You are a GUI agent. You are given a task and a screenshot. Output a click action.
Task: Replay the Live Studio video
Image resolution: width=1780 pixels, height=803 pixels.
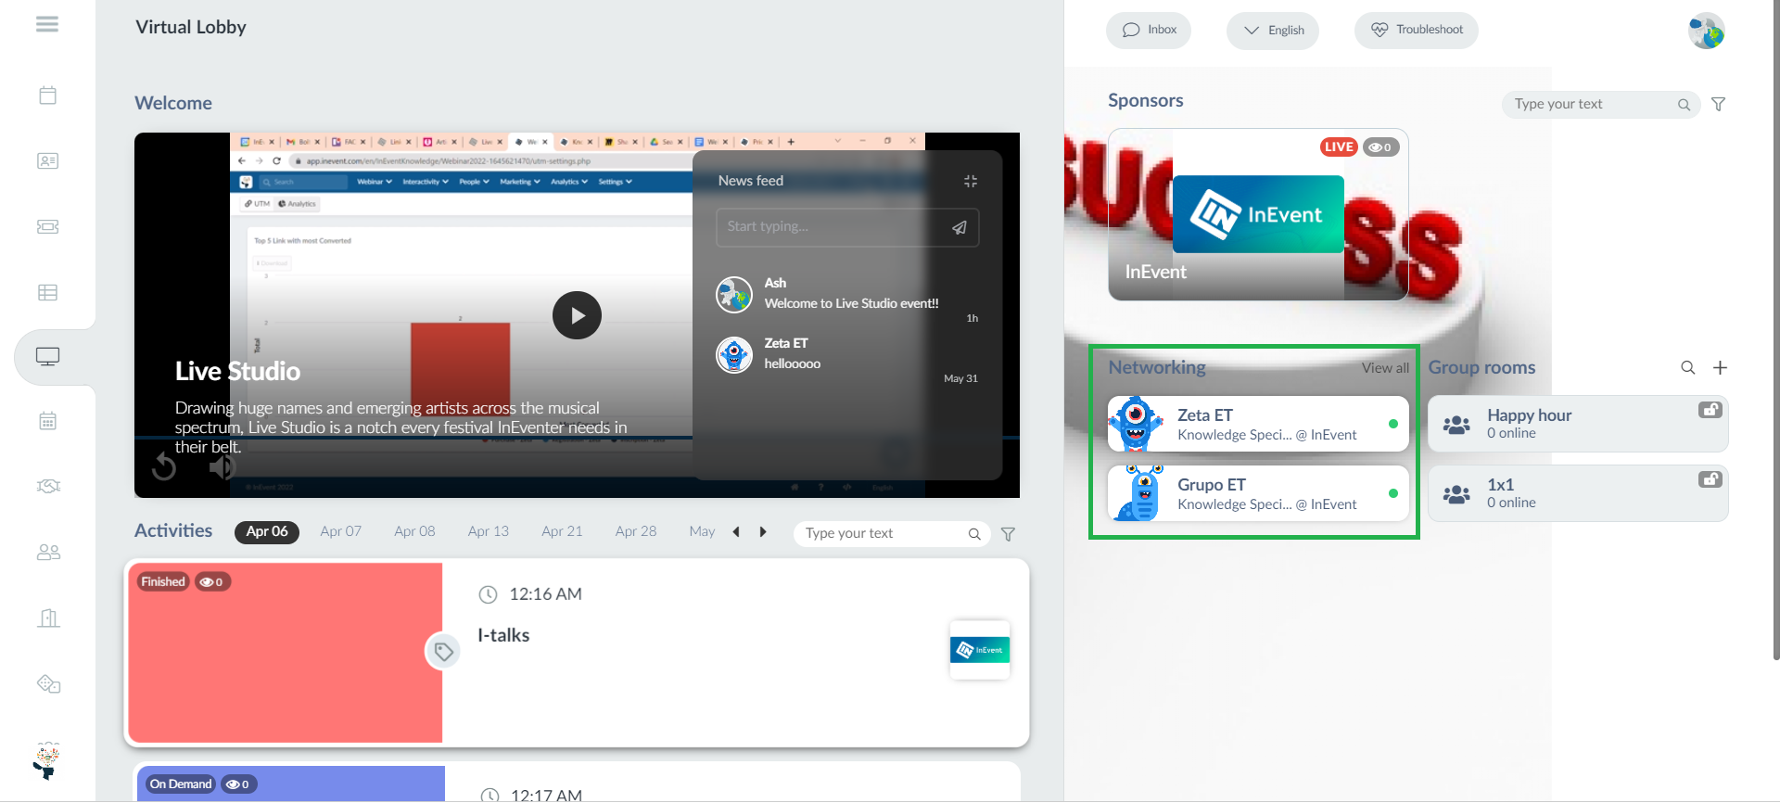[164, 466]
